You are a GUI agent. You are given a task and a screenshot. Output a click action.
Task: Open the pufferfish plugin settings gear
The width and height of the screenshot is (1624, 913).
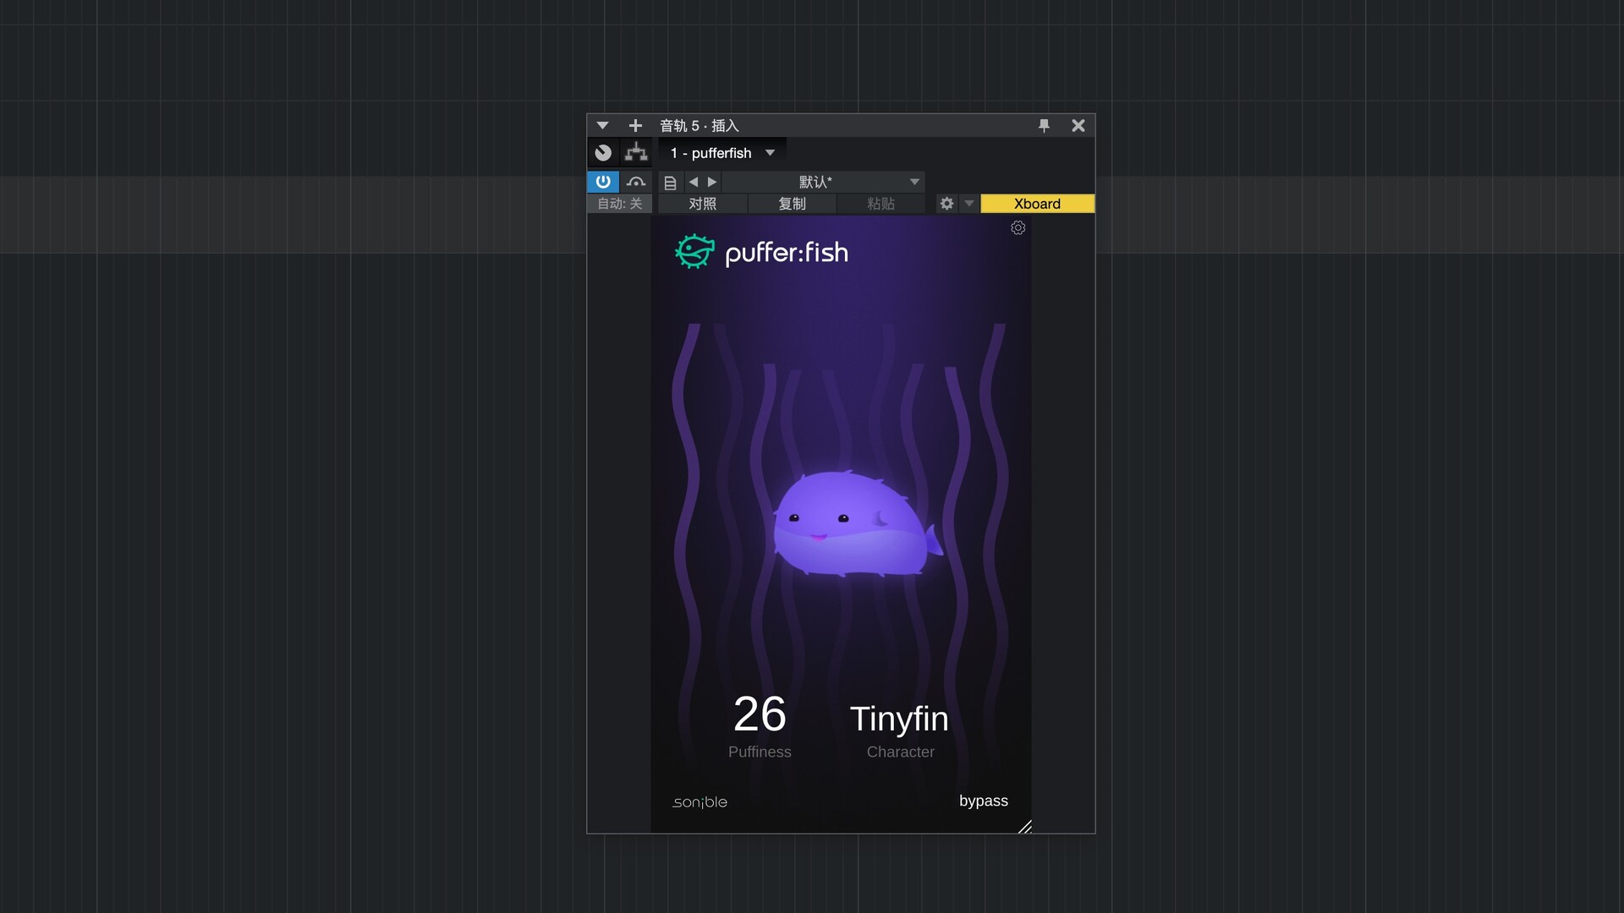(1018, 228)
